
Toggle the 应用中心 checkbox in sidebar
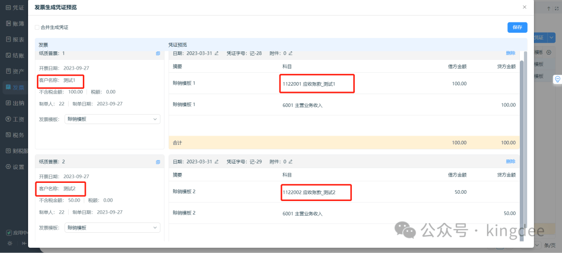pyautogui.click(x=8, y=233)
